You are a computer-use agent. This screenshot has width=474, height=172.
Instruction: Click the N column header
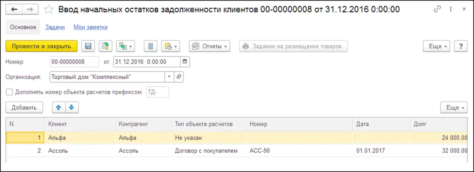pos(25,124)
